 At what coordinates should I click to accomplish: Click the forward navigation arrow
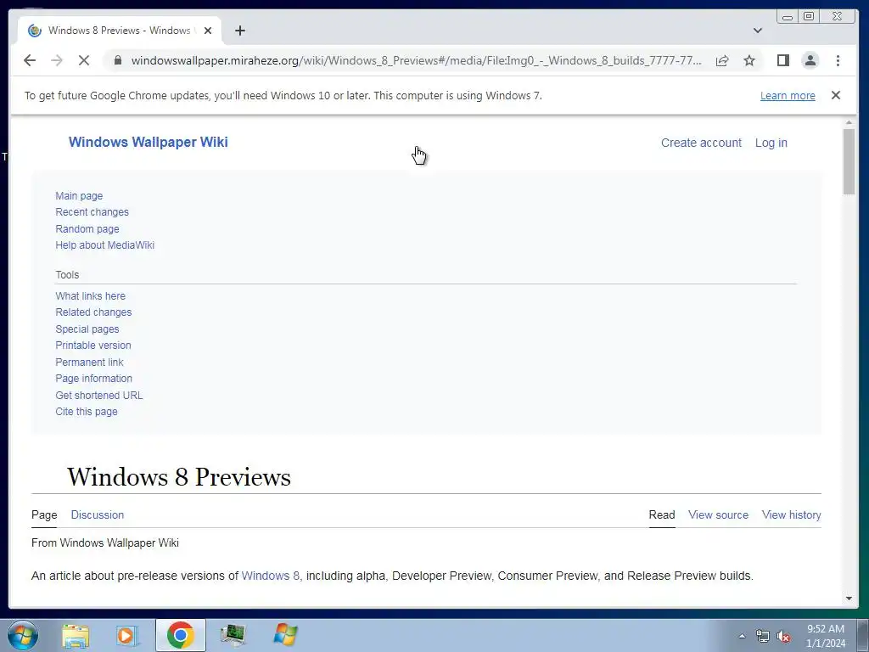[x=57, y=60]
